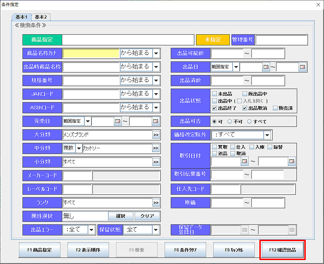Screen dimensions: 324x264
Task: Open calendar for 出品日 start date
Action: (x=266, y=67)
